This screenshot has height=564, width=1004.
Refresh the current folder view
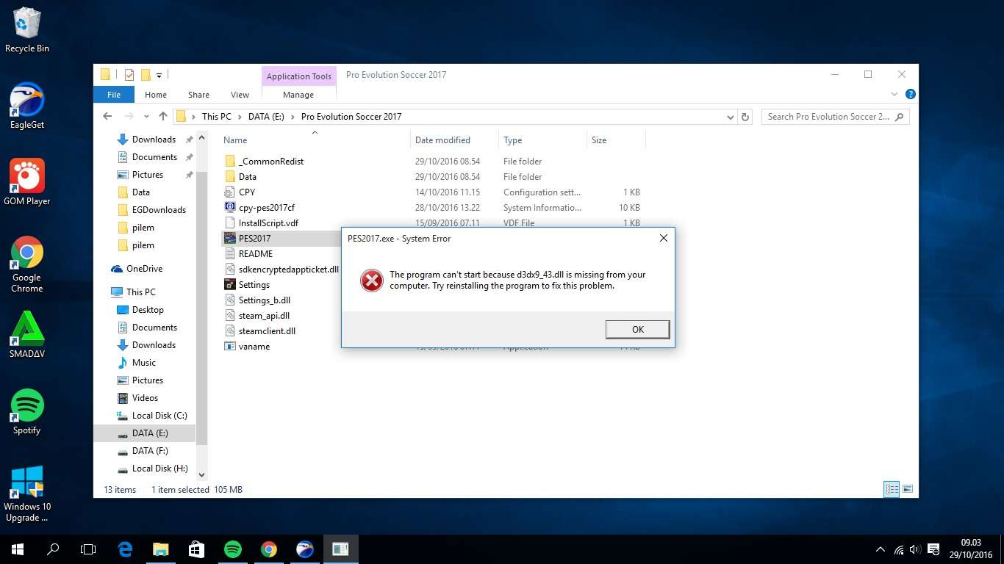pyautogui.click(x=745, y=117)
